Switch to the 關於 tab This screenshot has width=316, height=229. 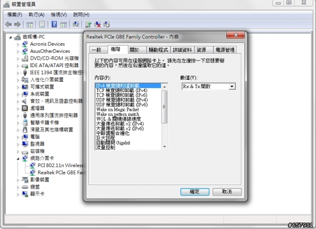click(137, 50)
